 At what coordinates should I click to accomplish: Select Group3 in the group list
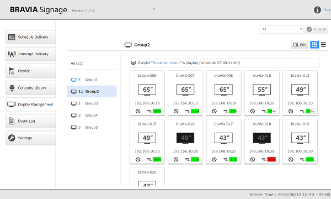(x=92, y=103)
